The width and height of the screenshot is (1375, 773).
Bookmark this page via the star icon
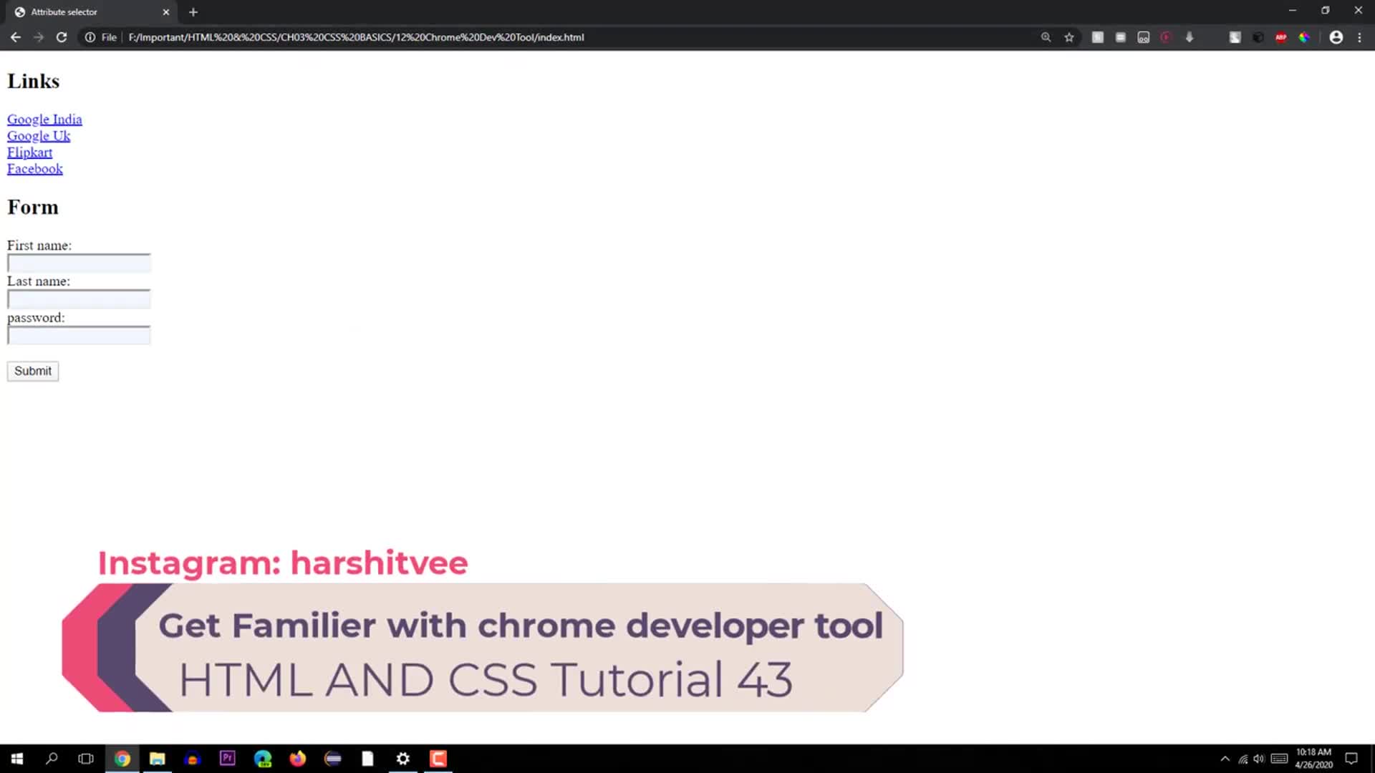(1069, 37)
